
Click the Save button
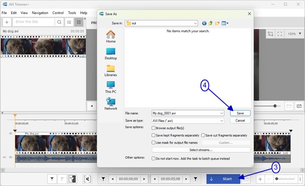pyautogui.click(x=240, y=113)
